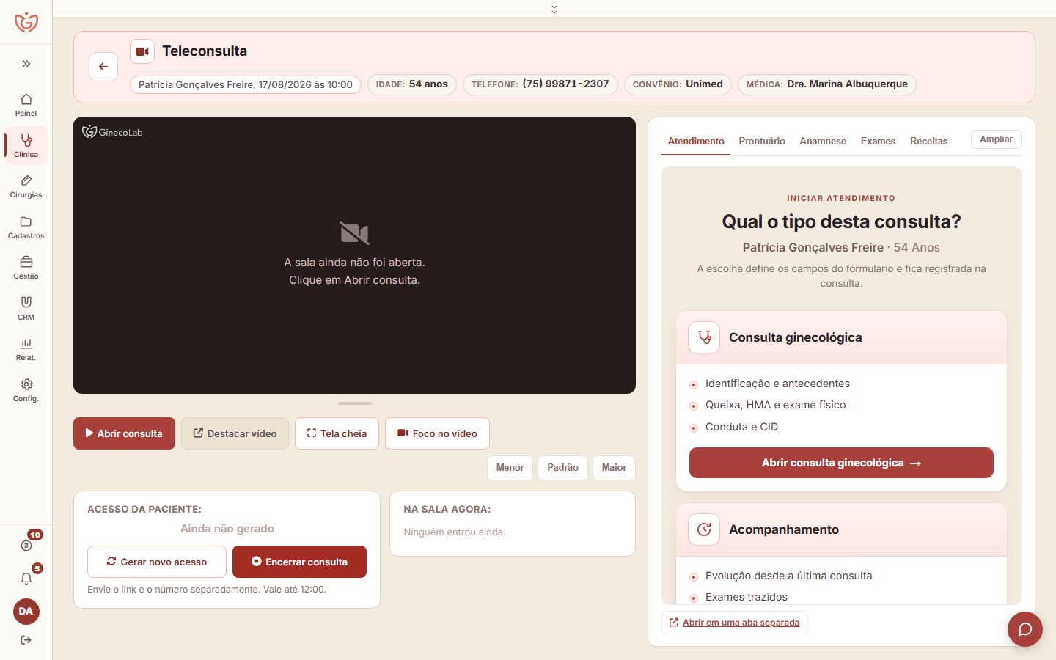Viewport: 1056px width, 660px height.
Task: Switch to the Atendimento tab
Action: coord(696,141)
